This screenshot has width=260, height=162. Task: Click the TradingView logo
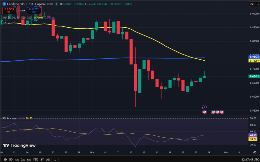19,146
